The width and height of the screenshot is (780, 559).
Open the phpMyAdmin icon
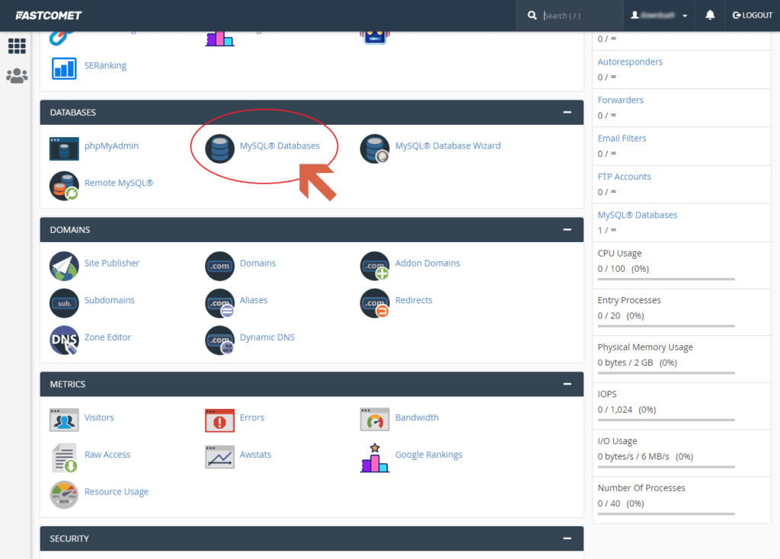(64, 149)
